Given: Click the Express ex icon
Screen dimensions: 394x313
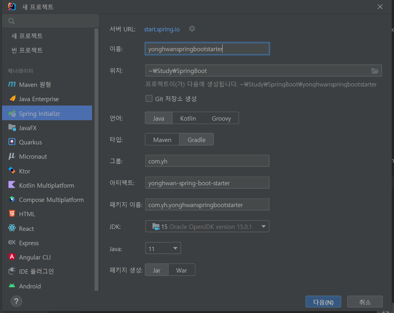Looking at the screenshot, I should 12,242.
